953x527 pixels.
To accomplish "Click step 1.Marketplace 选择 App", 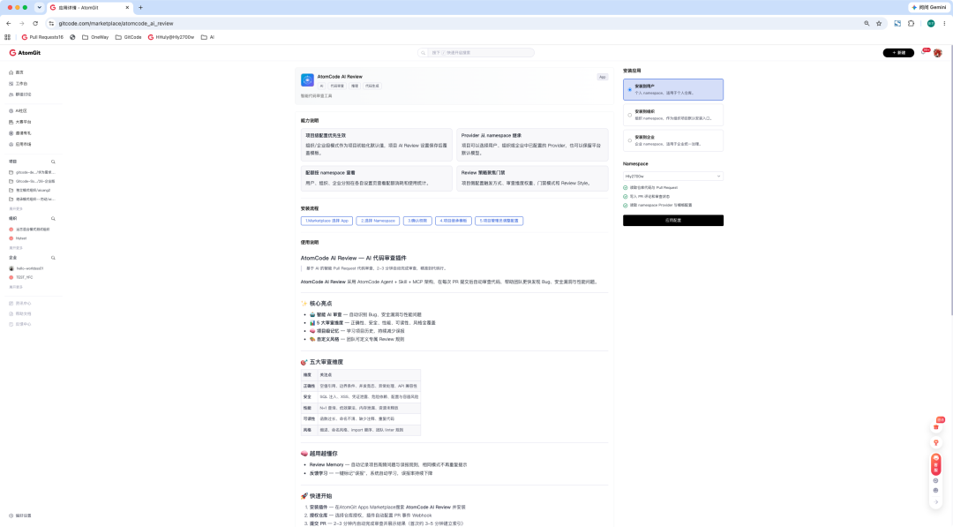I will click(326, 221).
